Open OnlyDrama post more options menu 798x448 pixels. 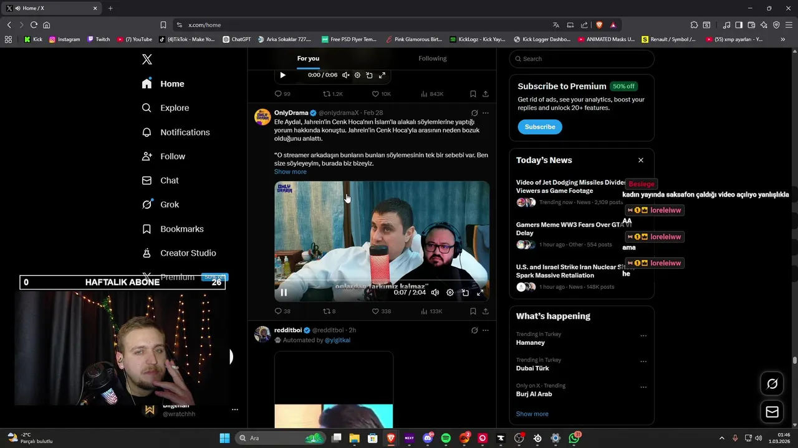tap(486, 113)
